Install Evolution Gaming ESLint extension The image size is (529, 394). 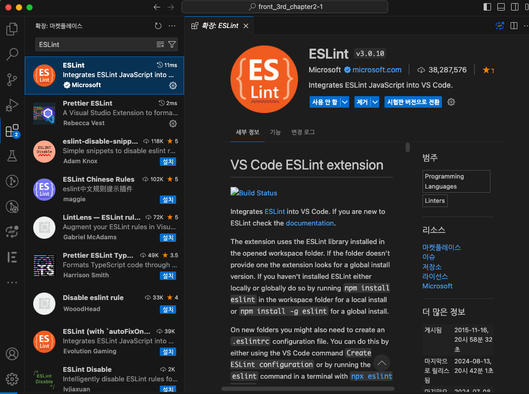[x=168, y=352]
